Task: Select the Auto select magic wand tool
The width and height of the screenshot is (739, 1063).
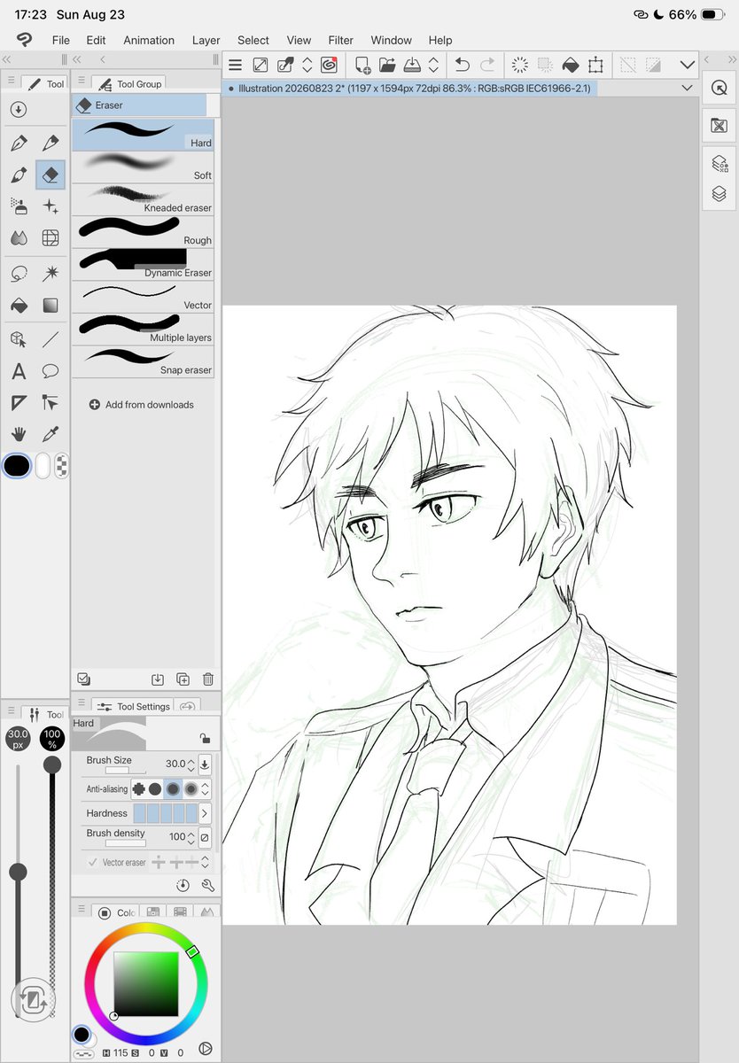Action: (x=51, y=274)
